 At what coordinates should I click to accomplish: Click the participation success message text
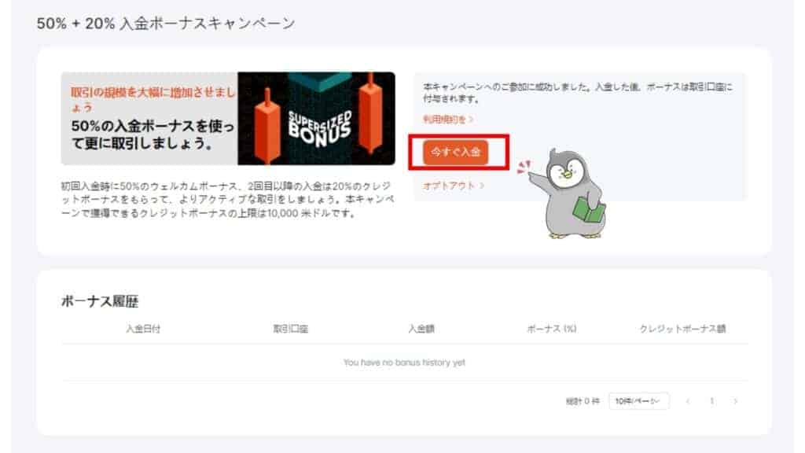tap(578, 93)
